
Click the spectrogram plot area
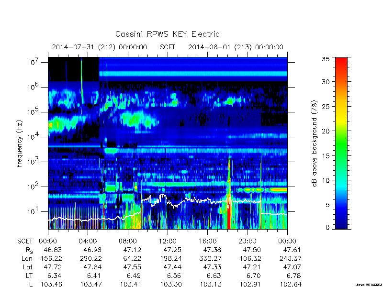[168, 143]
